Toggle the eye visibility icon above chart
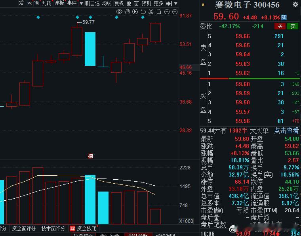Screen dimensions: 301x236 coord(119,12)
